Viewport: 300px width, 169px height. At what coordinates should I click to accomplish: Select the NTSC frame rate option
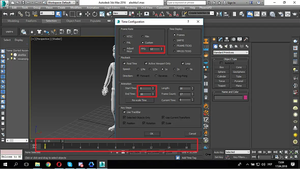coord(124,36)
